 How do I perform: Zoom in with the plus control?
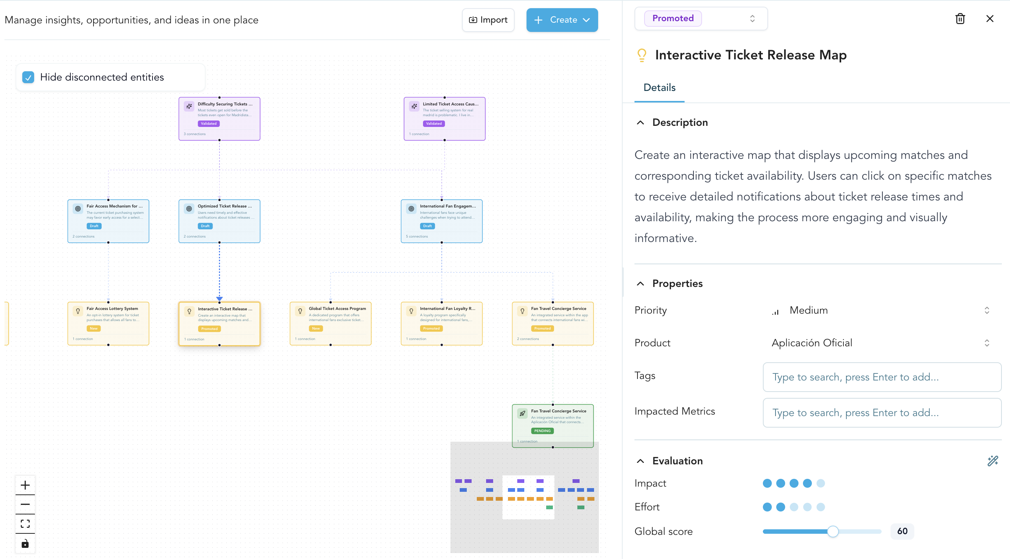(x=25, y=485)
